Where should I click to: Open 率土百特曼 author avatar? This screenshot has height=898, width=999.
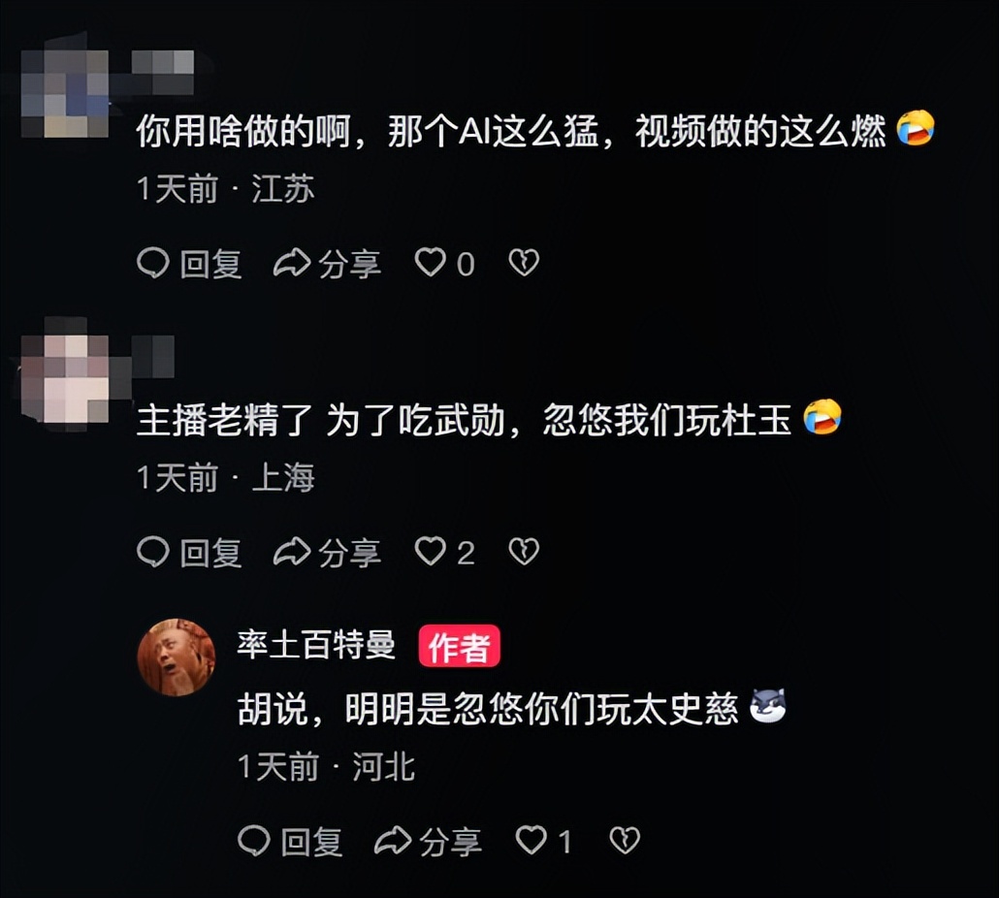[177, 657]
